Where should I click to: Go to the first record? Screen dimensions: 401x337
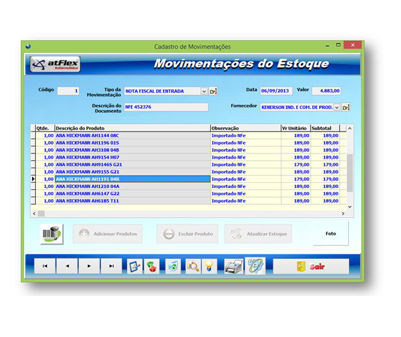(45, 266)
